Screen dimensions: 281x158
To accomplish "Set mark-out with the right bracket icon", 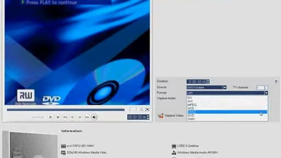I will [x=136, y=109].
